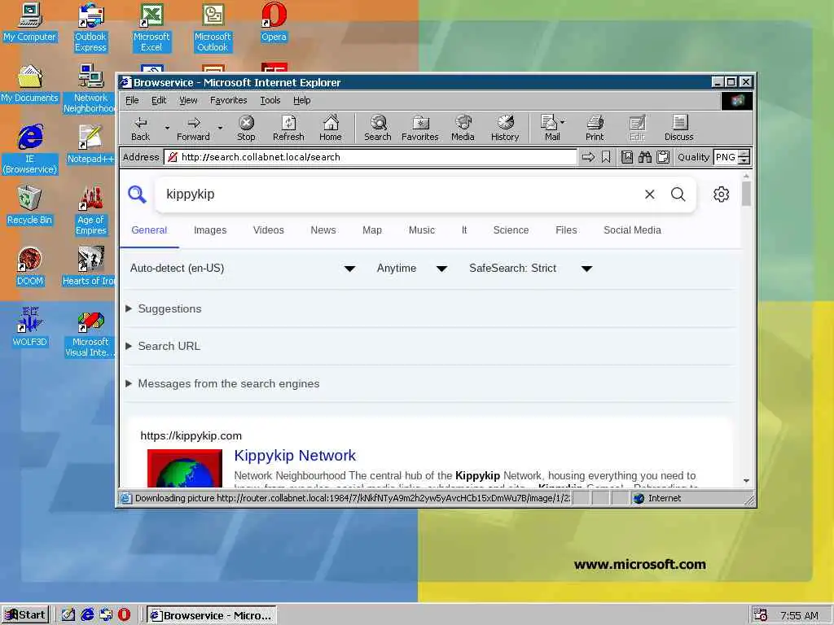This screenshot has height=625, width=834.
Task: Open the Search pane from the toolbar
Action: pos(378,128)
